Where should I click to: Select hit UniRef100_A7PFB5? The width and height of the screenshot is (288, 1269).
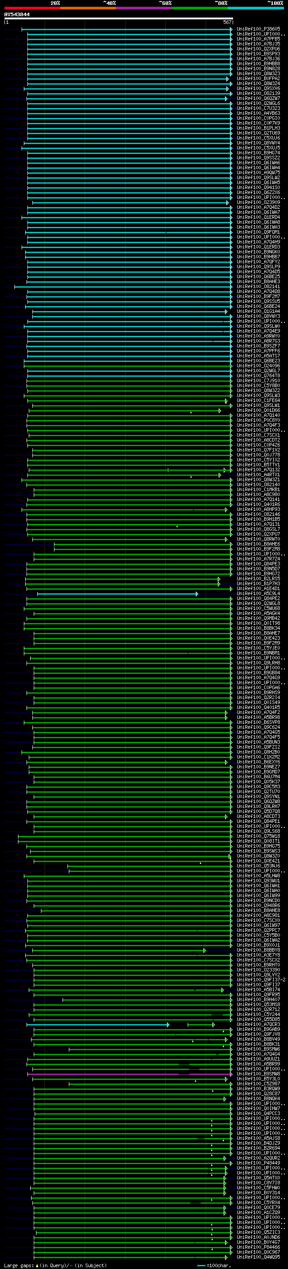258,39
